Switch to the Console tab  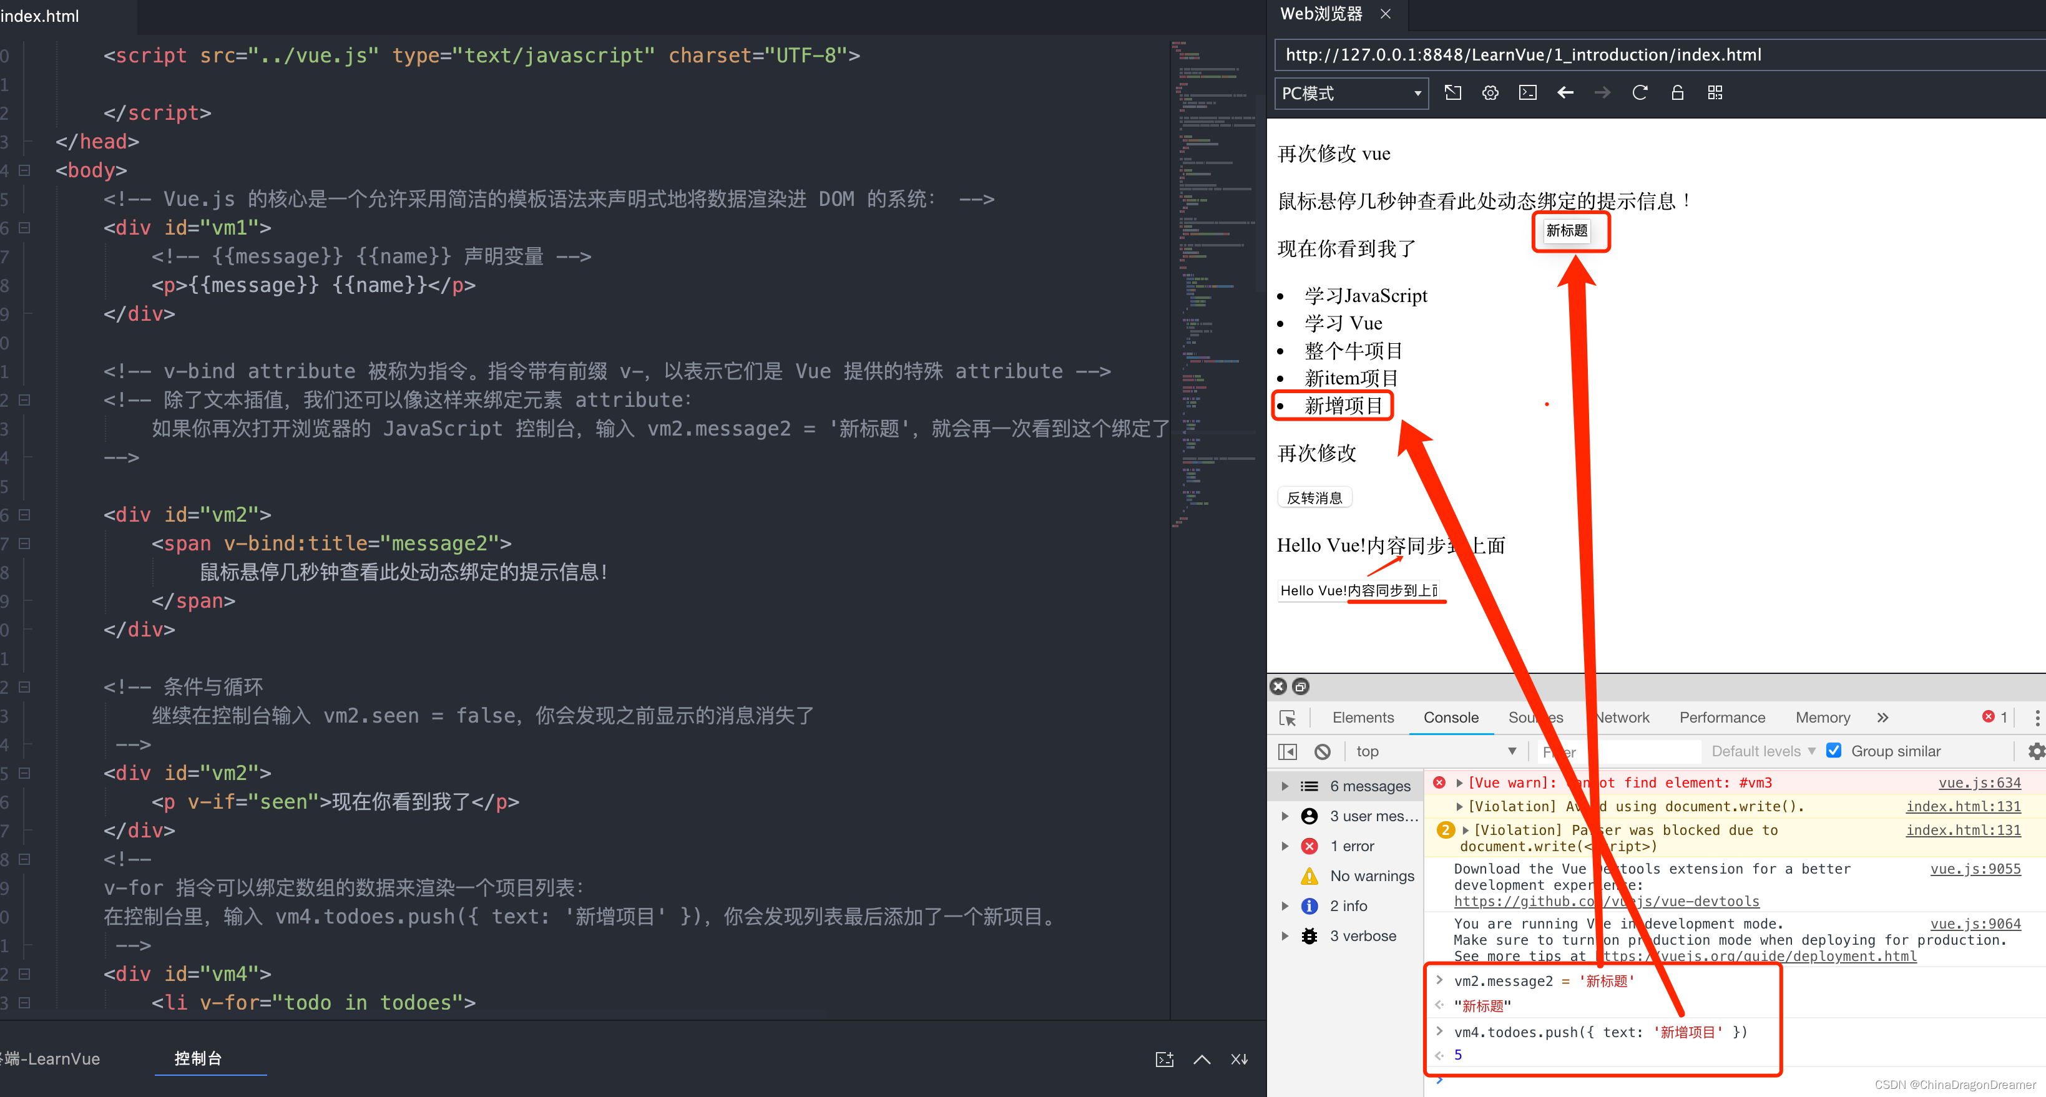pyautogui.click(x=1451, y=718)
